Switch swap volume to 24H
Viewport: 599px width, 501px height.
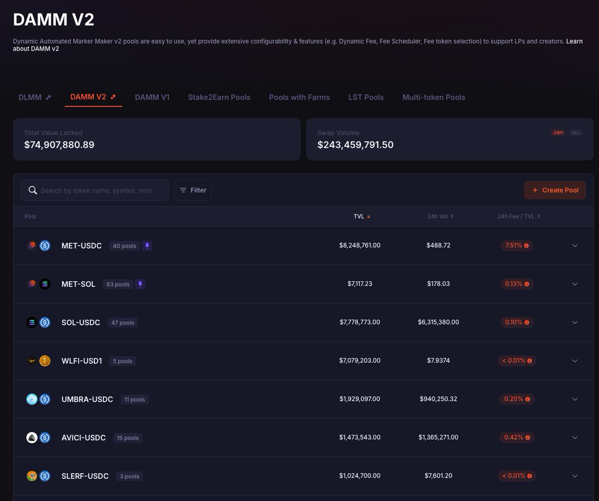558,133
